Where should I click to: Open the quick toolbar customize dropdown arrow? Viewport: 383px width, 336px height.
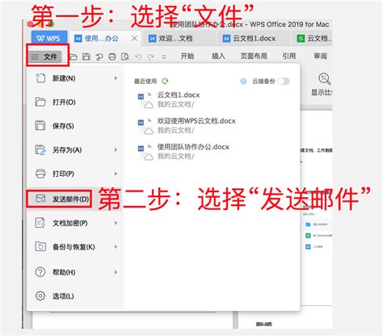[163, 57]
